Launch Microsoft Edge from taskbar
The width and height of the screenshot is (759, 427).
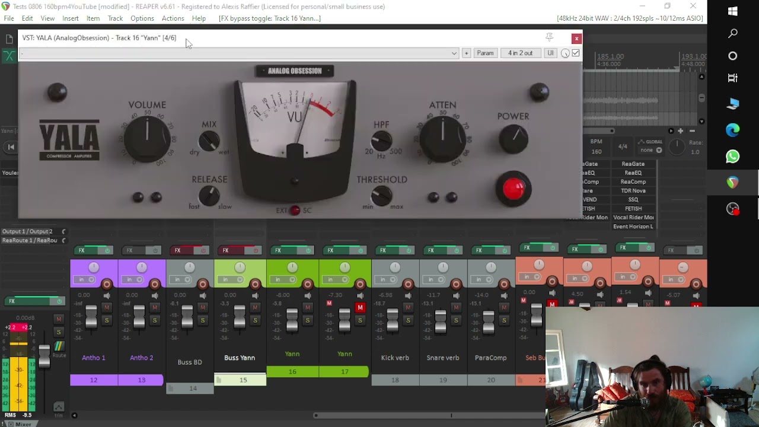point(733,130)
